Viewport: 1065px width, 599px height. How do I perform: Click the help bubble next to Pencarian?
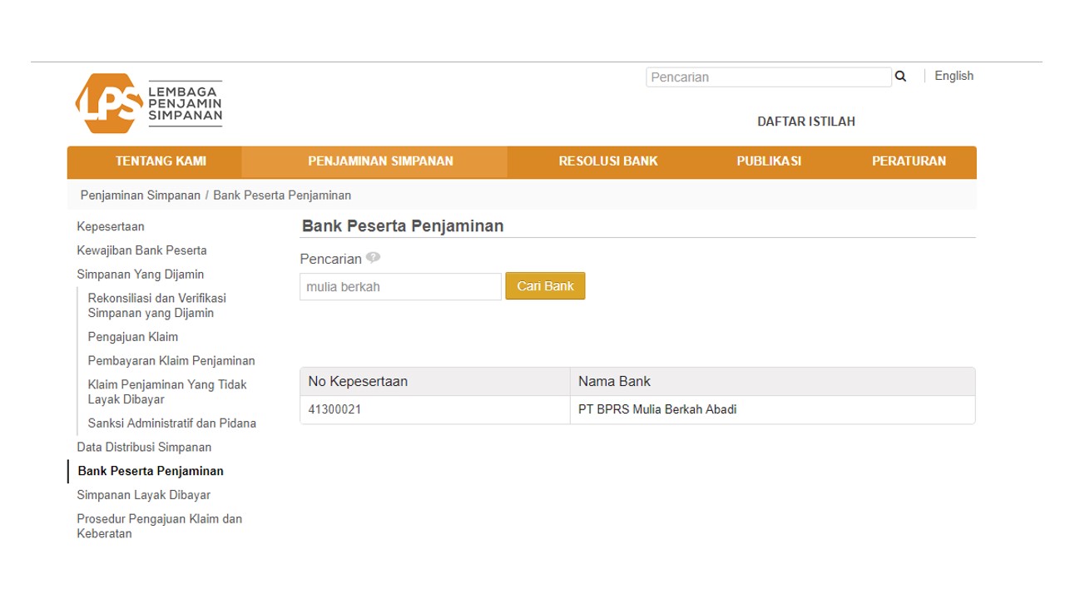pyautogui.click(x=373, y=258)
